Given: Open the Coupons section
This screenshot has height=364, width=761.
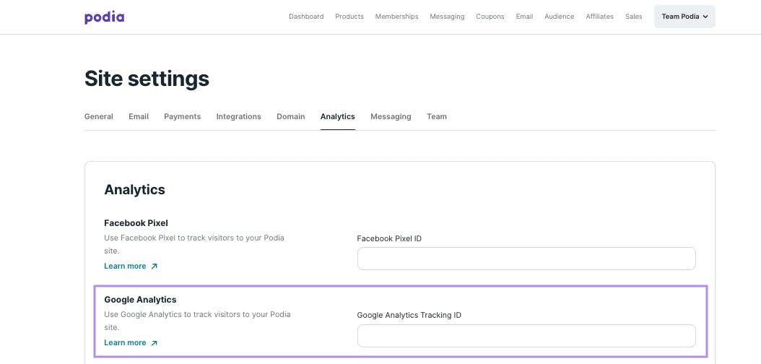Looking at the screenshot, I should click(490, 17).
